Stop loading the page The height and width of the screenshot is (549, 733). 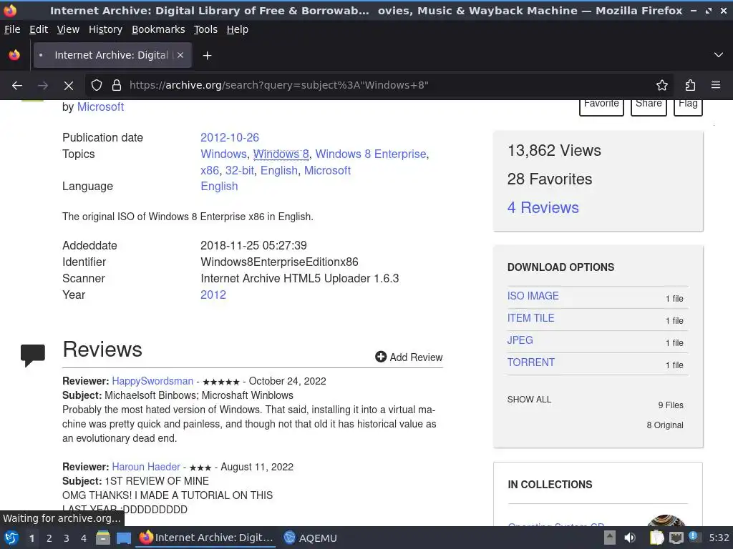[69, 86]
